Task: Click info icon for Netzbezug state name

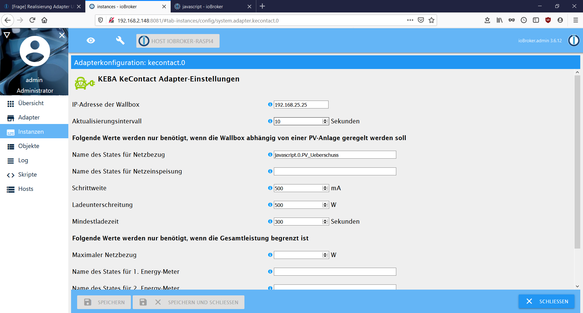Action: click(270, 154)
